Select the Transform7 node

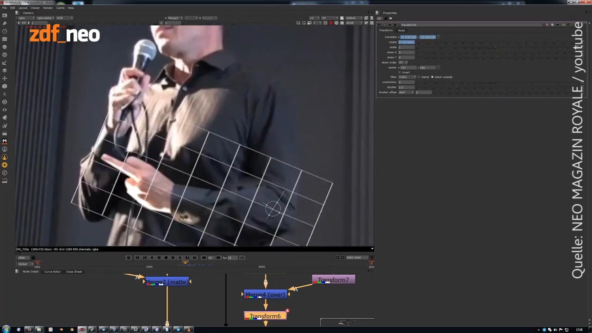click(333, 280)
